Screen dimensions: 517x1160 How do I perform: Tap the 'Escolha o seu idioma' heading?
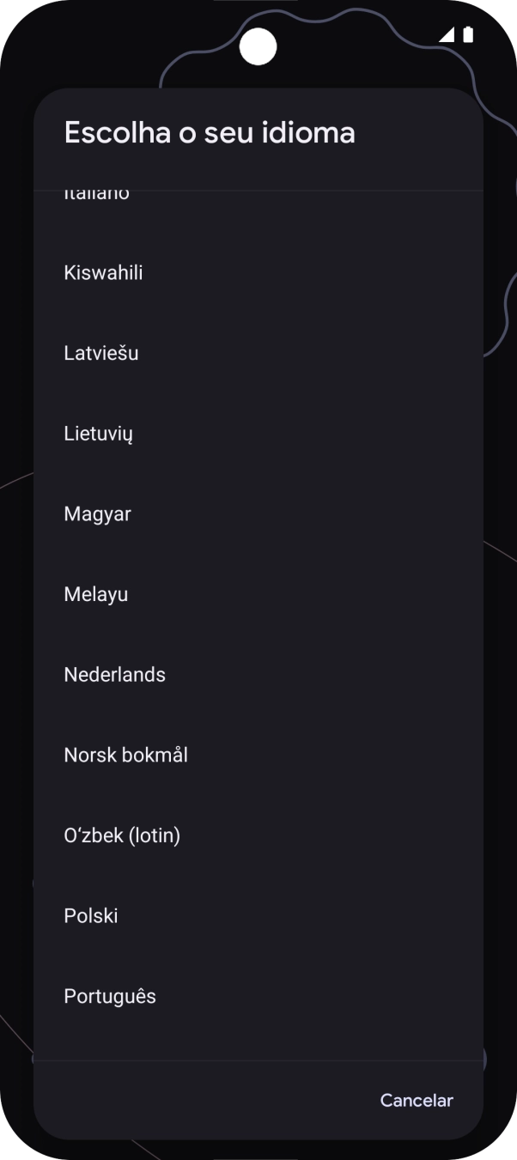coord(210,133)
